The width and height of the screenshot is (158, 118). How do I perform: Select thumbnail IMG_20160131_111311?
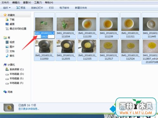tap(130, 24)
